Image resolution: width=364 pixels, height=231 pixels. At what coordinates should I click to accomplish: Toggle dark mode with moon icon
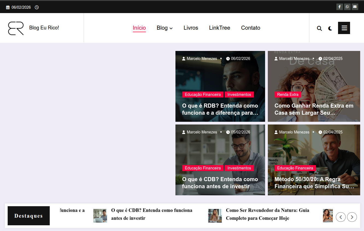[330, 28]
